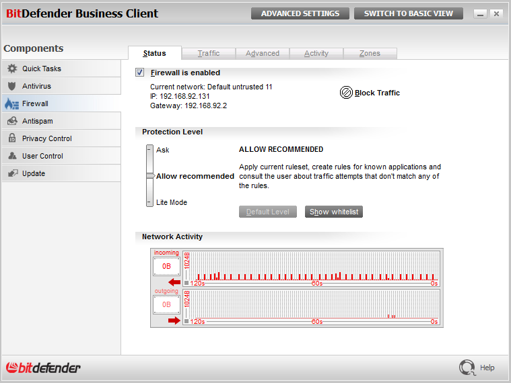
Task: Click the Antispam envelope icon
Action: tap(12, 121)
